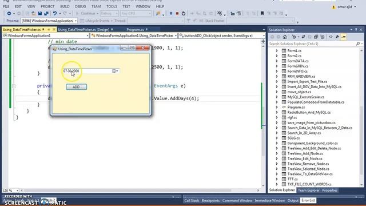
Task: Open the FILE menu
Action: (x=6, y=6)
